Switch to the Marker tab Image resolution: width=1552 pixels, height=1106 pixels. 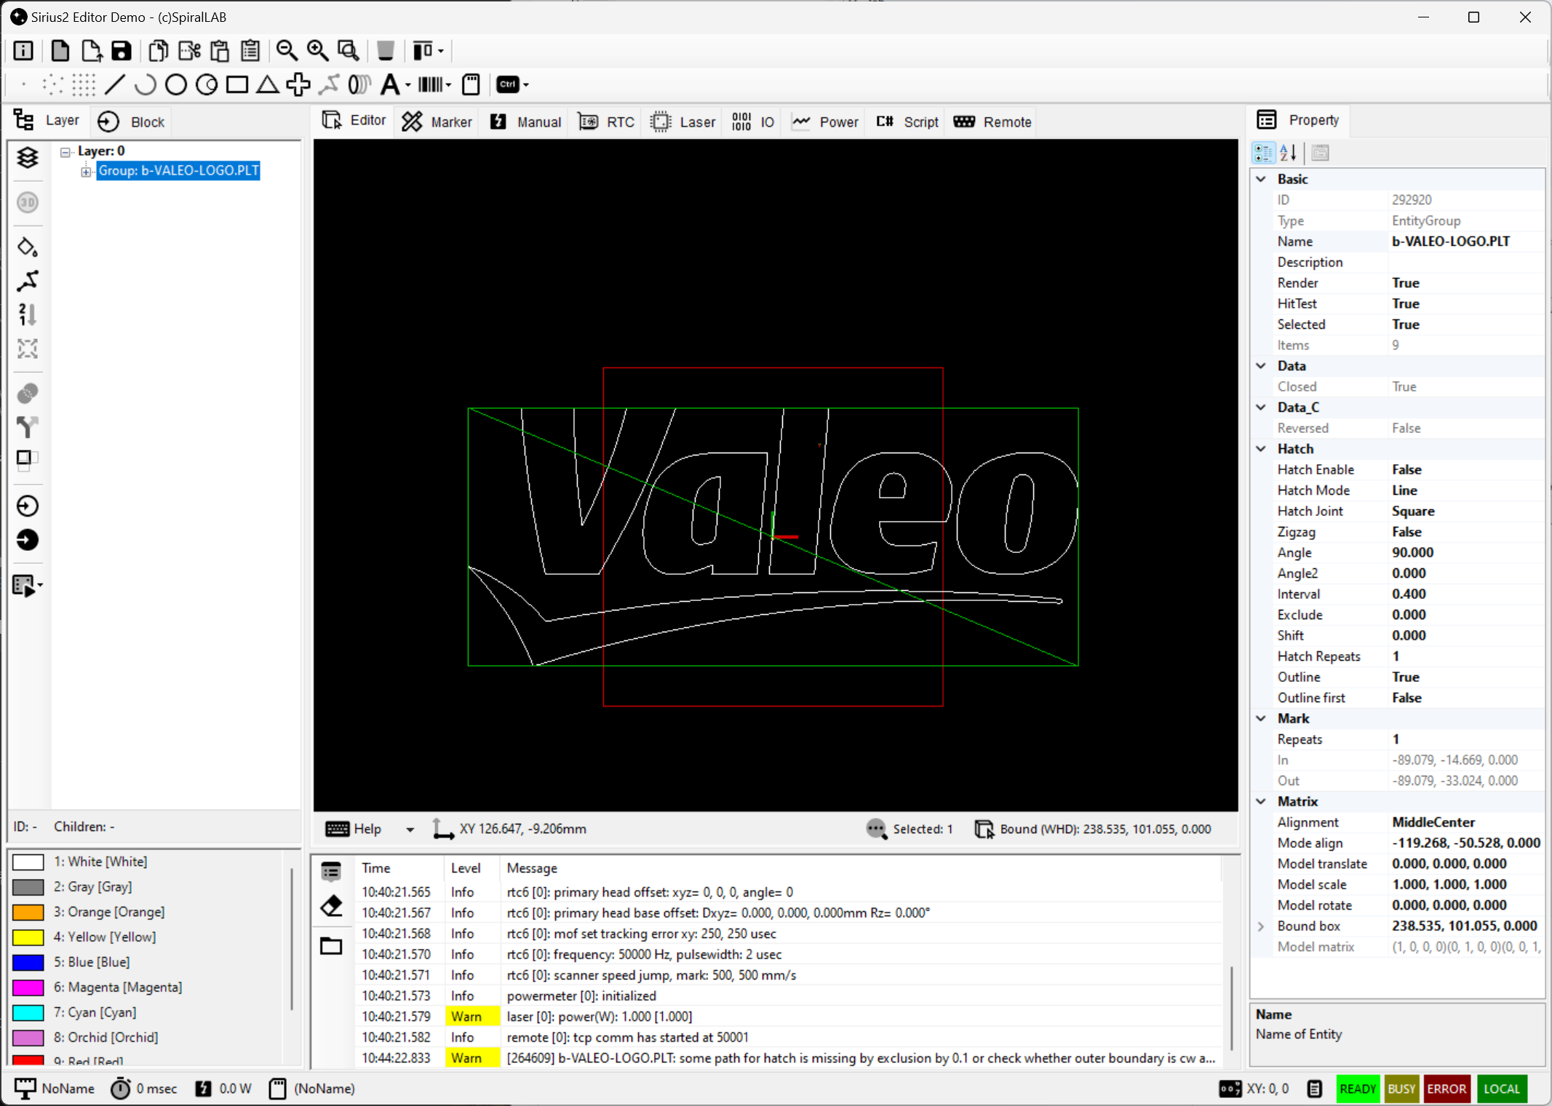coord(437,122)
